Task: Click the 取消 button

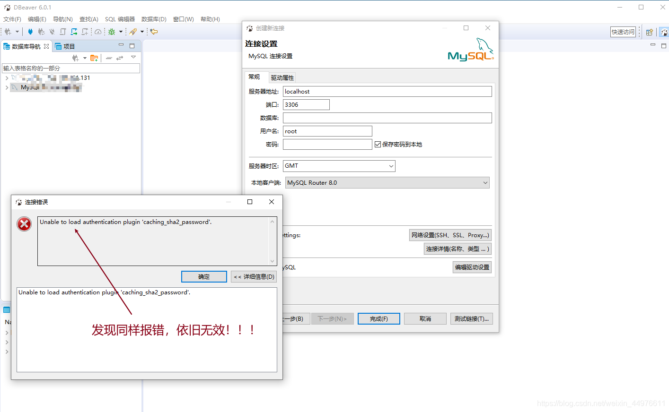Action: [x=425, y=319]
